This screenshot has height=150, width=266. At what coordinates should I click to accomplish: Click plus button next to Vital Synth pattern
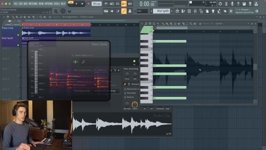(172, 11)
